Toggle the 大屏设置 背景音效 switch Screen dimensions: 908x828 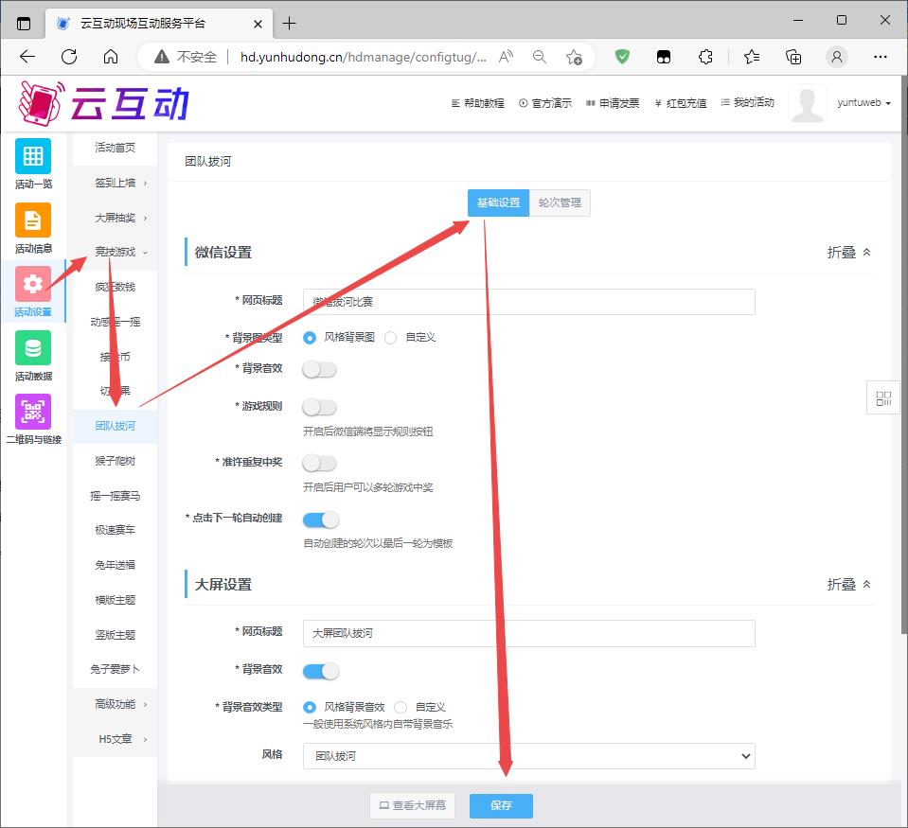(321, 671)
